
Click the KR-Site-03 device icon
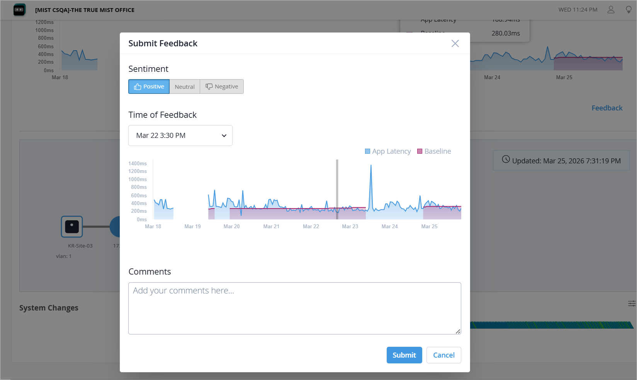tap(72, 227)
